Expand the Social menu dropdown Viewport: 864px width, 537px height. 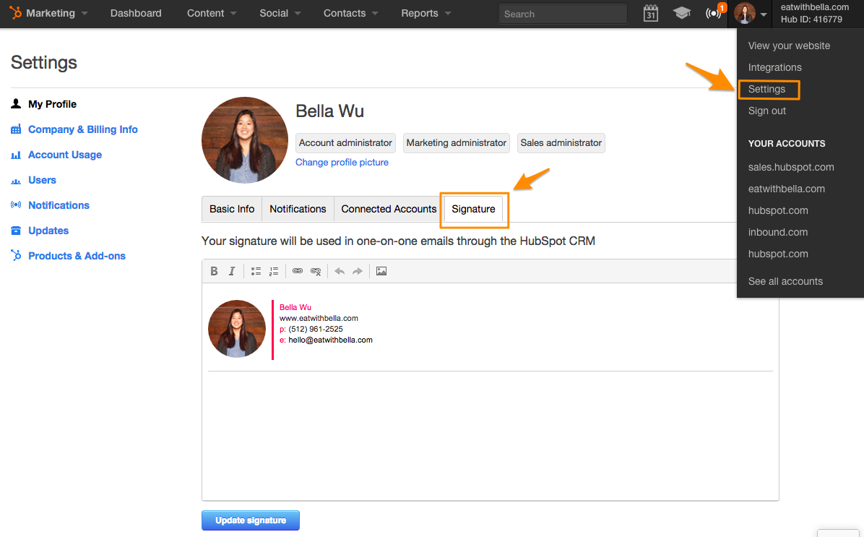(298, 13)
